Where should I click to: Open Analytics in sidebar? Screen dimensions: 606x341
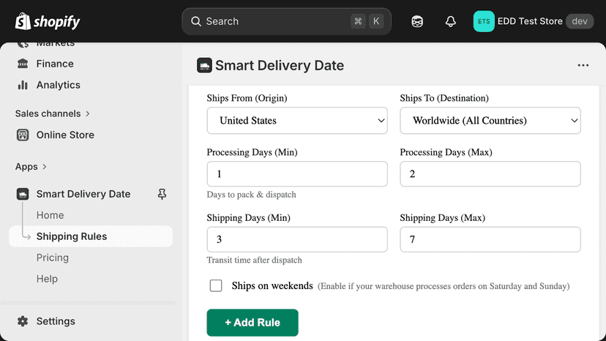pyautogui.click(x=59, y=85)
